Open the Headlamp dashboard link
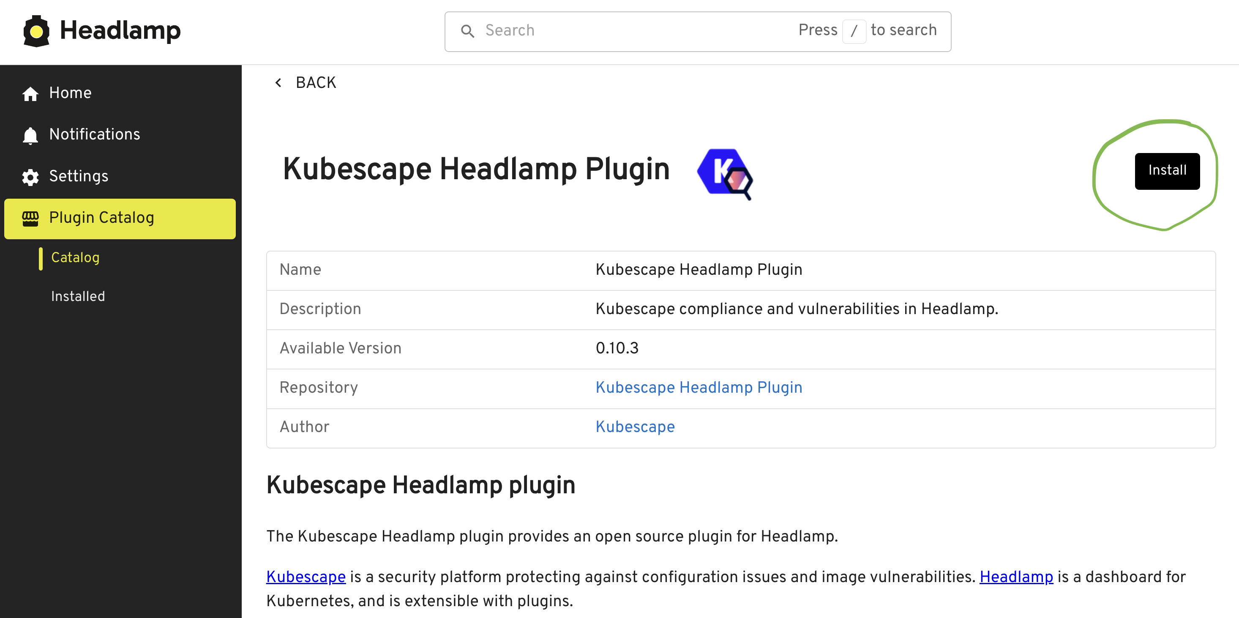The image size is (1239, 618). (1016, 577)
